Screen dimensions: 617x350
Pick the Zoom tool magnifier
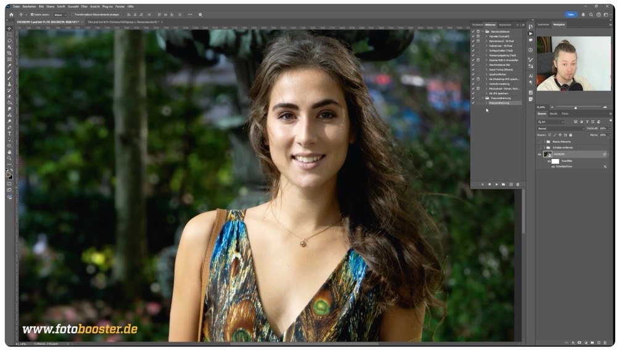[9, 158]
